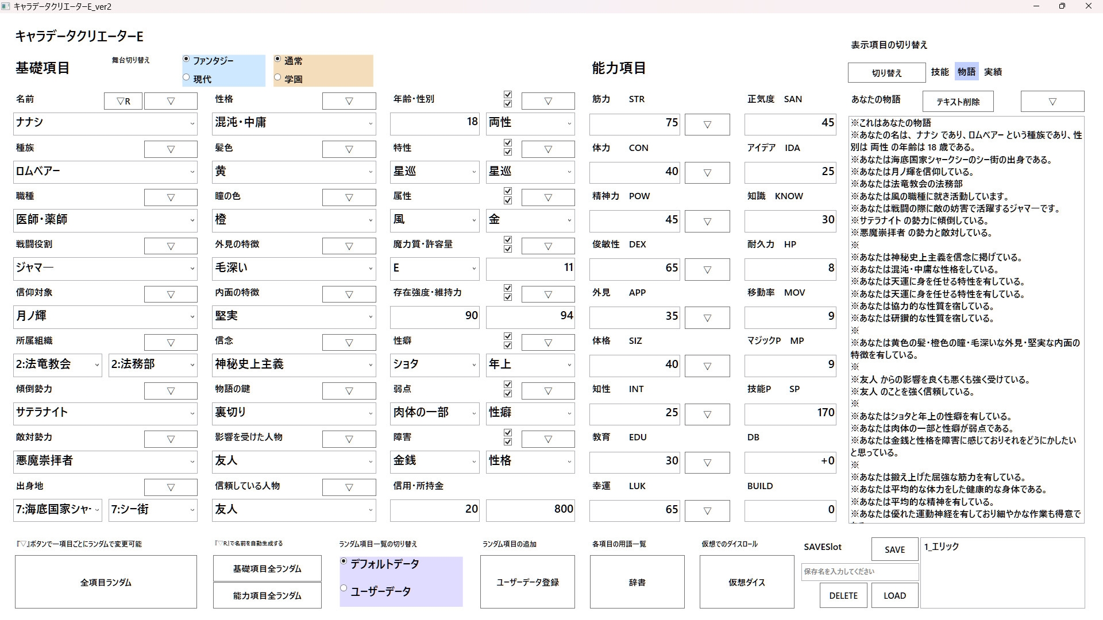Switch to the 技能 display tab
The width and height of the screenshot is (1103, 620).
[x=940, y=72]
